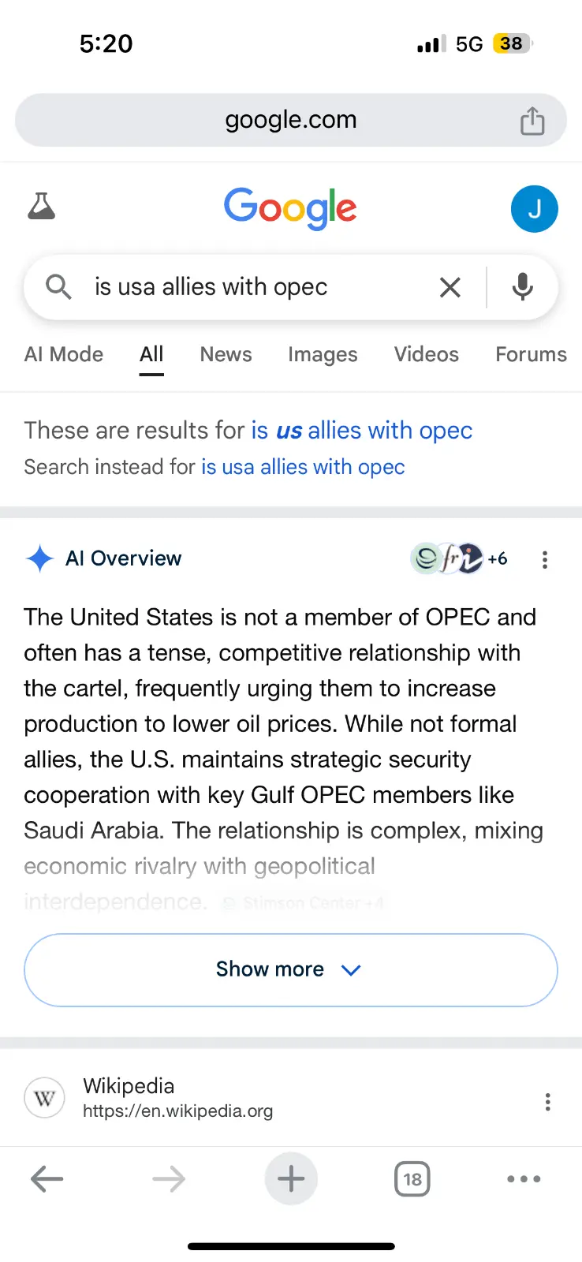Open the browser more options menu
The width and height of the screenshot is (582, 1262).
(x=524, y=1179)
